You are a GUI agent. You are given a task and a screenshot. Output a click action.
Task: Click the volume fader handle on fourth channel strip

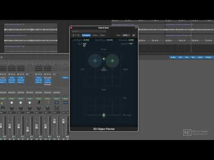tap(28, 129)
